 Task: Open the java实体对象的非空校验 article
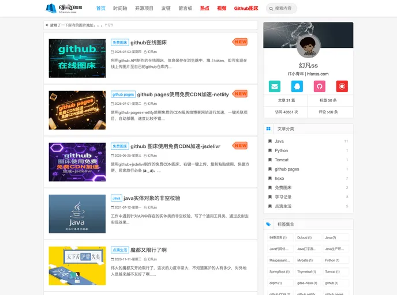point(152,198)
